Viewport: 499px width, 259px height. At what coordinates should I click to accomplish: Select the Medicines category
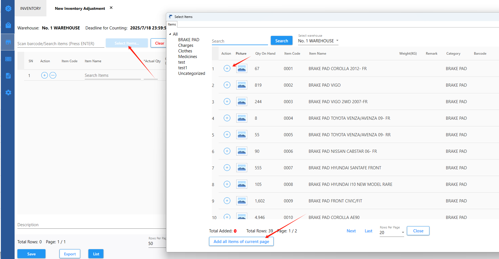click(x=187, y=57)
